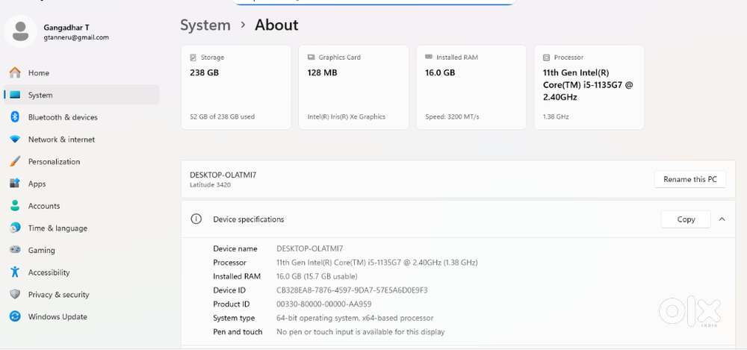This screenshot has width=747, height=350.
Task: Click the Device specifications info icon
Action: tap(196, 219)
